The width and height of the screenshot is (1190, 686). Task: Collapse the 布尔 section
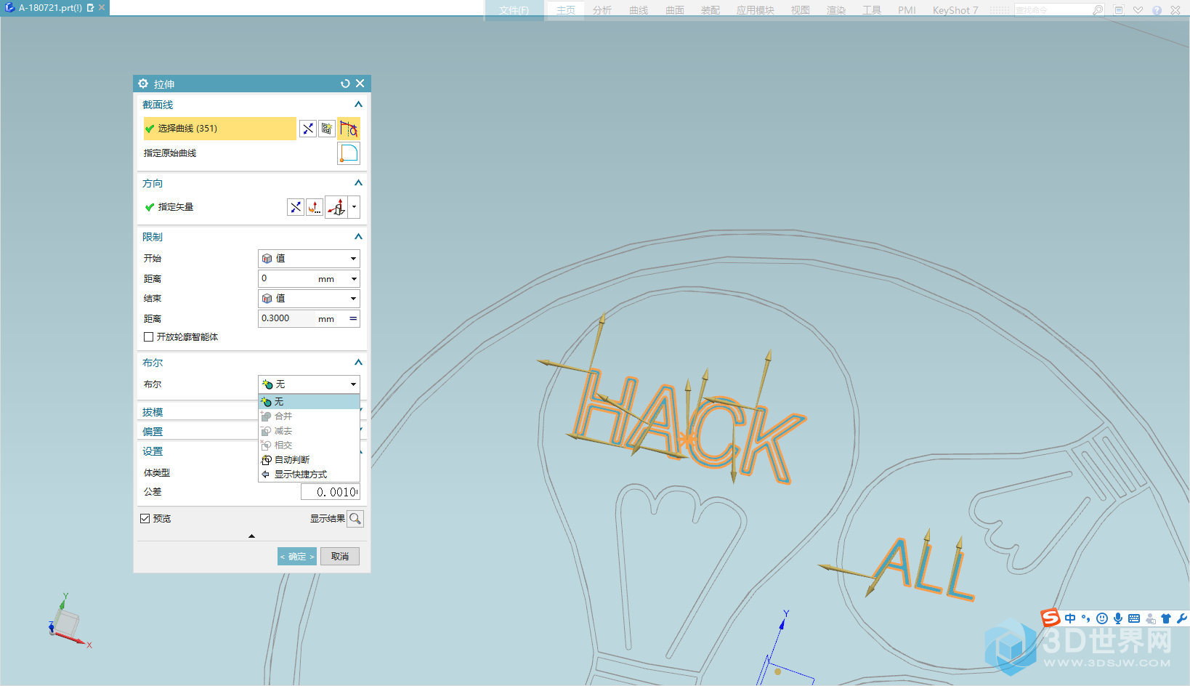tap(358, 363)
